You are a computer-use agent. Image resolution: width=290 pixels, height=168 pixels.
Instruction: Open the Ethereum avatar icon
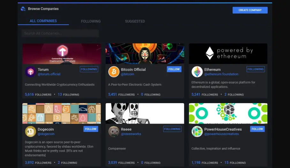[197, 72]
